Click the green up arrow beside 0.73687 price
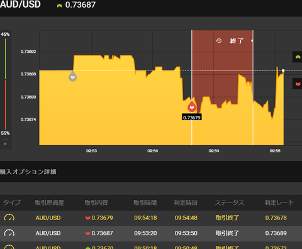 coord(59,6)
